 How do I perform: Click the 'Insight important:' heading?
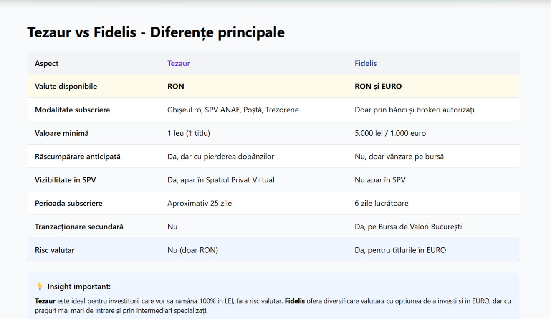click(x=79, y=287)
